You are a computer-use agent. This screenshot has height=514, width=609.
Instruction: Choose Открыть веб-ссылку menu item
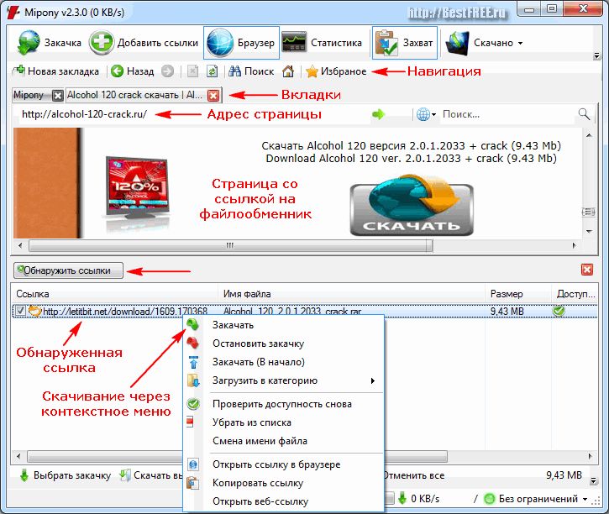[284, 501]
